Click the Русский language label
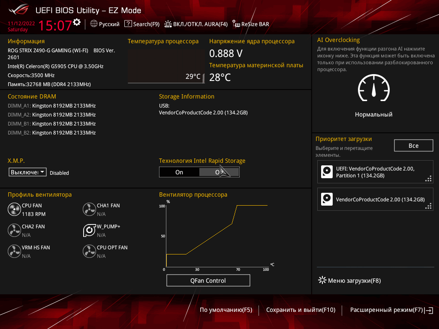The height and width of the screenshot is (329, 439). 109,24
